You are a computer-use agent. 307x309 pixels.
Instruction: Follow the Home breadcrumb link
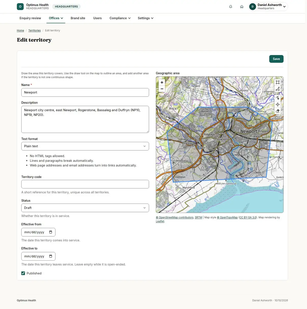point(20,30)
